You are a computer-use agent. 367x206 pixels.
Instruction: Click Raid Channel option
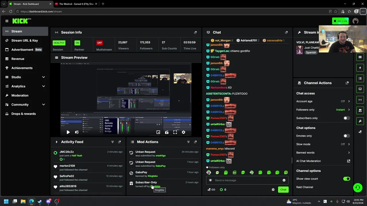point(304,187)
